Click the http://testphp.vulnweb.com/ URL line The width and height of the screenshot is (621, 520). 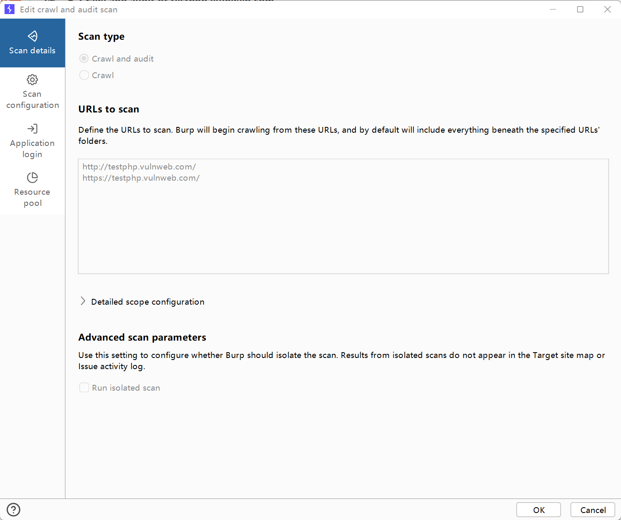coord(139,167)
